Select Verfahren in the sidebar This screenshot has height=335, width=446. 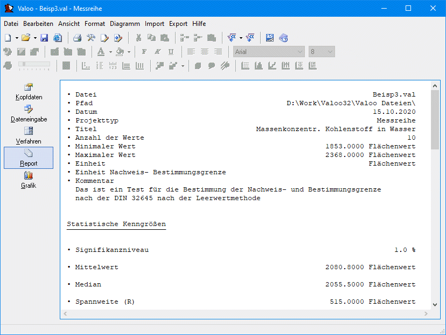tap(29, 135)
